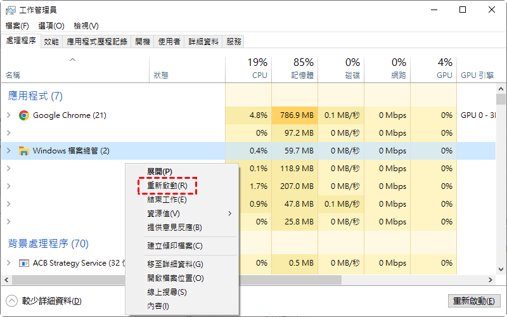Expand the Google Chrome (21) process group
Image resolution: width=507 pixels, height=317 pixels.
pyautogui.click(x=9, y=115)
